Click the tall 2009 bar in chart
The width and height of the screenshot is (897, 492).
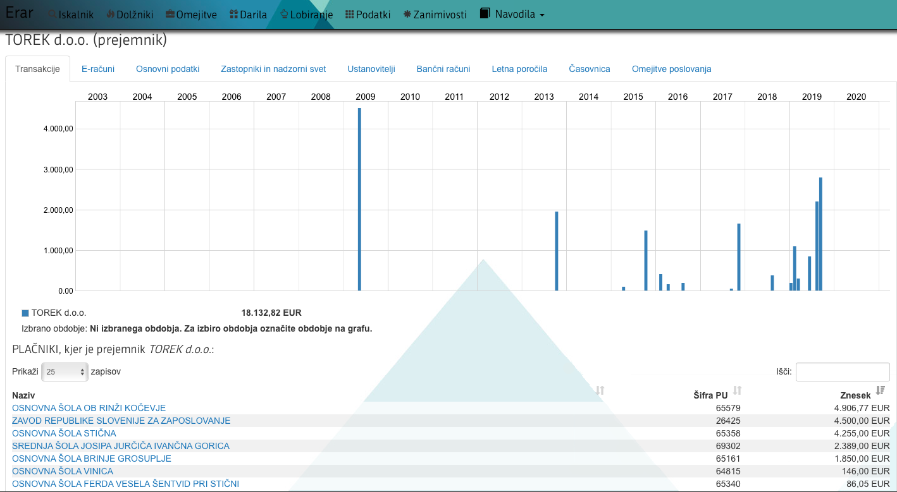(x=359, y=200)
